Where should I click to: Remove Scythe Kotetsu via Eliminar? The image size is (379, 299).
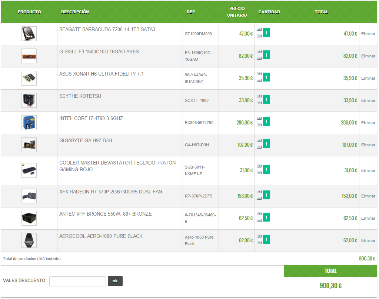click(368, 100)
